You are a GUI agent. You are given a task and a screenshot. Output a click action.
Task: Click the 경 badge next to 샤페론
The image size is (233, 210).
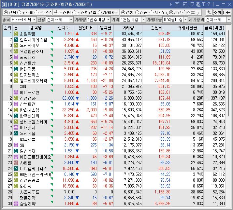pos(16,162)
